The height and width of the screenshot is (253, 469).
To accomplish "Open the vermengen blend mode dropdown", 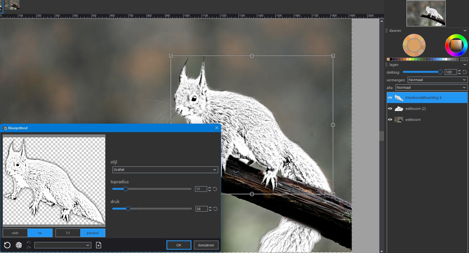I will pos(437,80).
